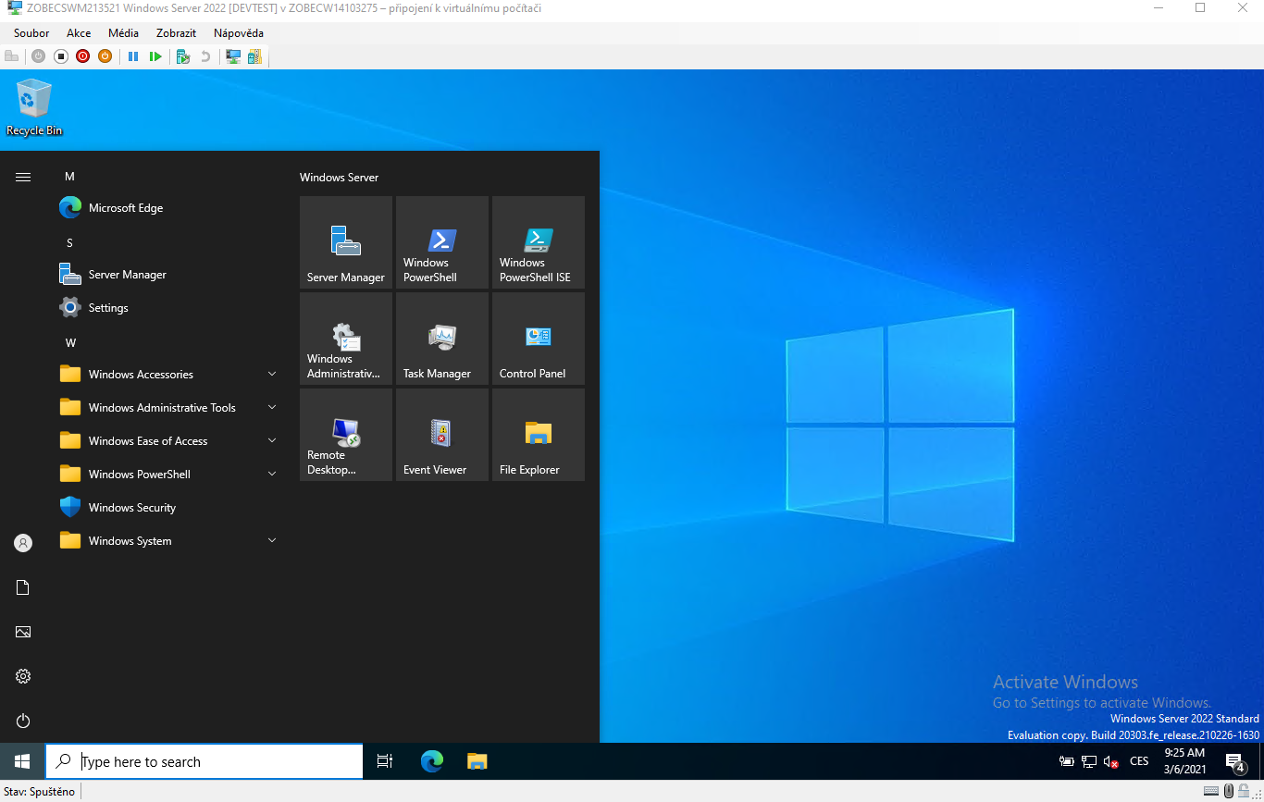Click the power plug tray icon

(1067, 762)
